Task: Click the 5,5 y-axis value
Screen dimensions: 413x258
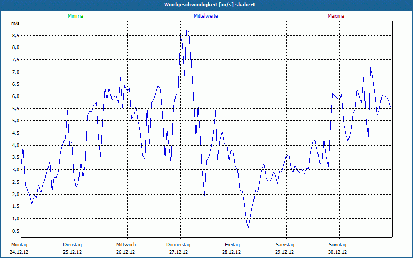Action: (16, 108)
